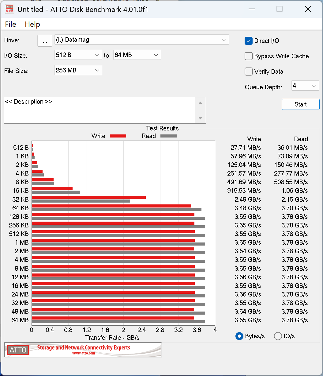Viewport: 323px width, 376px height.
Task: Enable Bypass Write Cache option
Action: 248,56
